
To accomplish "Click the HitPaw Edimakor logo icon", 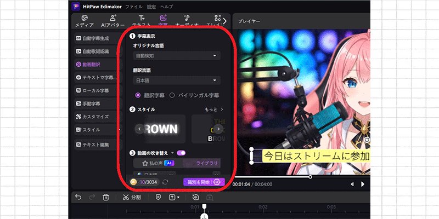I will pyautogui.click(x=76, y=7).
